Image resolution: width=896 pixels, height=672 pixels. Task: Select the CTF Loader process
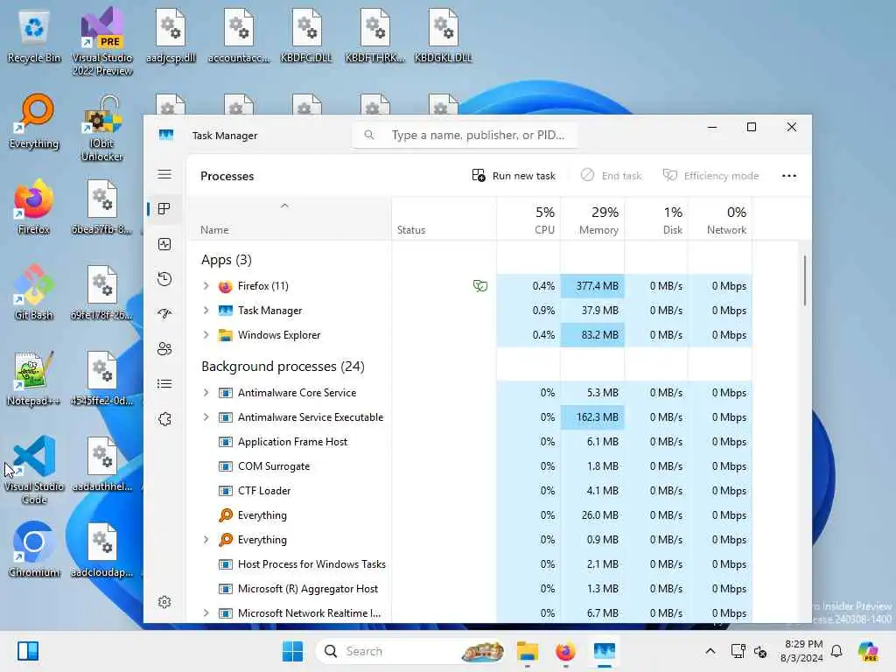[469, 491]
